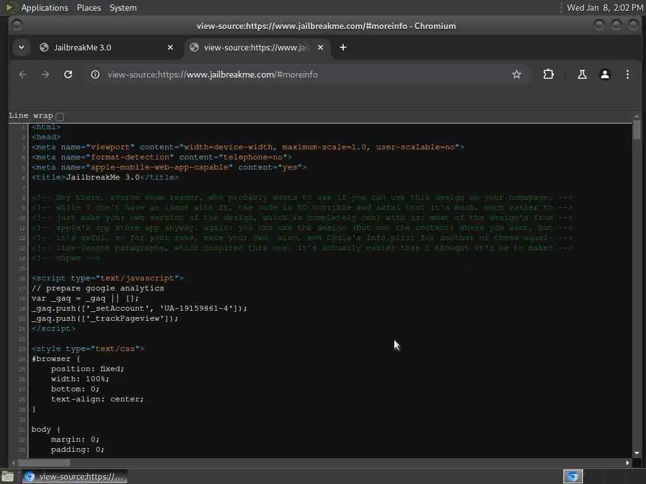The width and height of the screenshot is (646, 484).
Task: Click the 'text-align: center;' line
Action: (x=97, y=399)
